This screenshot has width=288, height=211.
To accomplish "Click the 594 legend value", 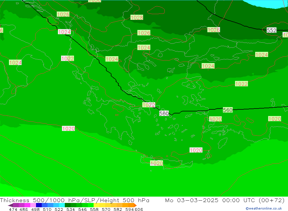I will (129, 209).
